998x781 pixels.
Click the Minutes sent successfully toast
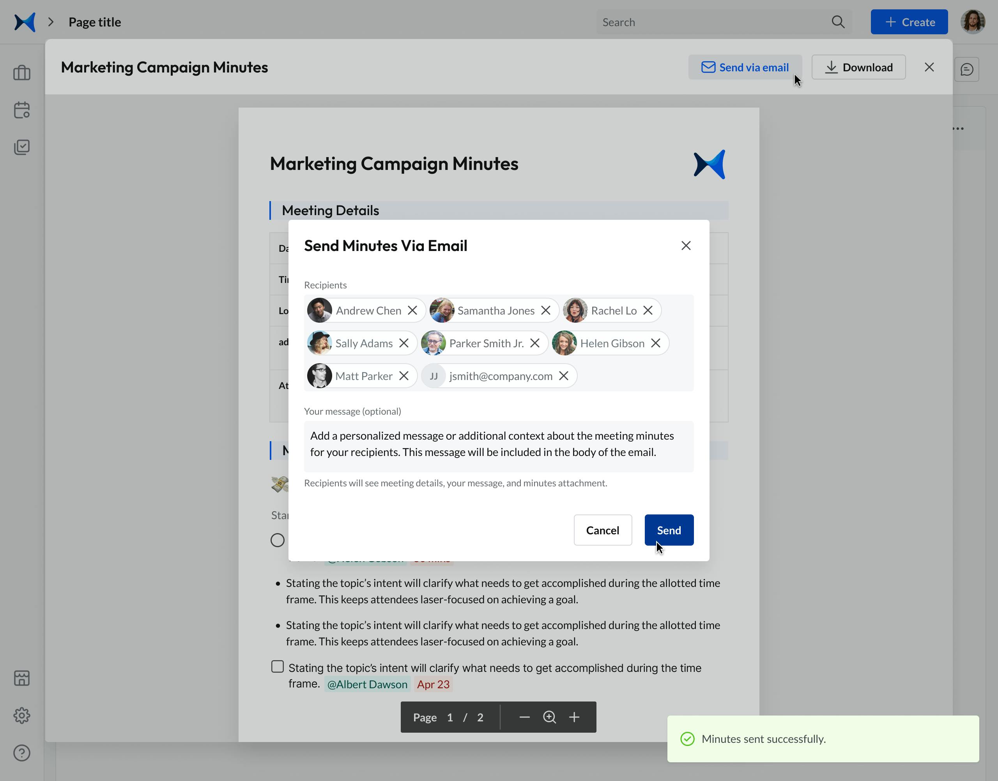tap(823, 739)
